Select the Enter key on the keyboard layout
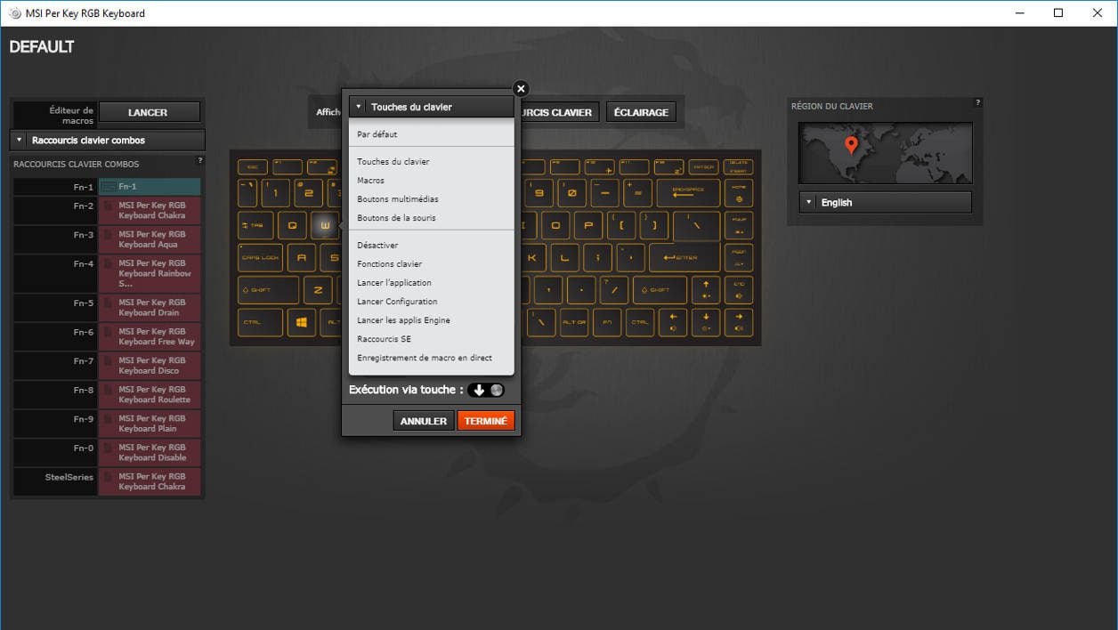This screenshot has height=630, width=1118. [x=684, y=257]
